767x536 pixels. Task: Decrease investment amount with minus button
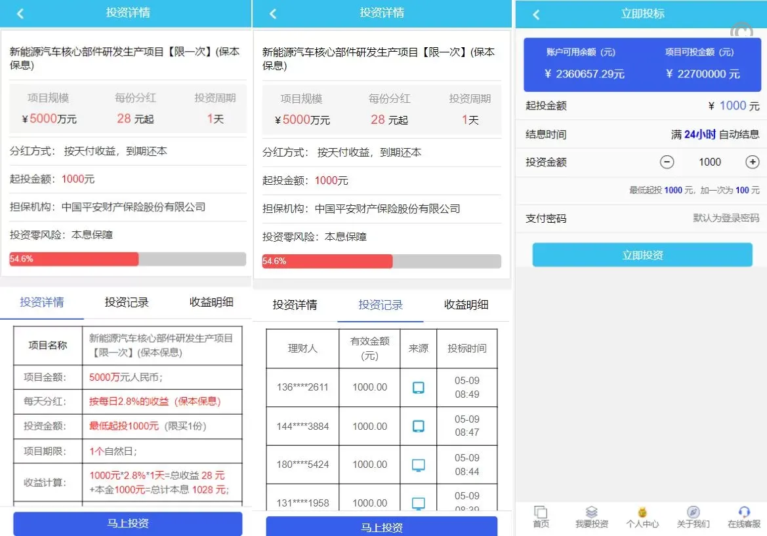point(667,162)
